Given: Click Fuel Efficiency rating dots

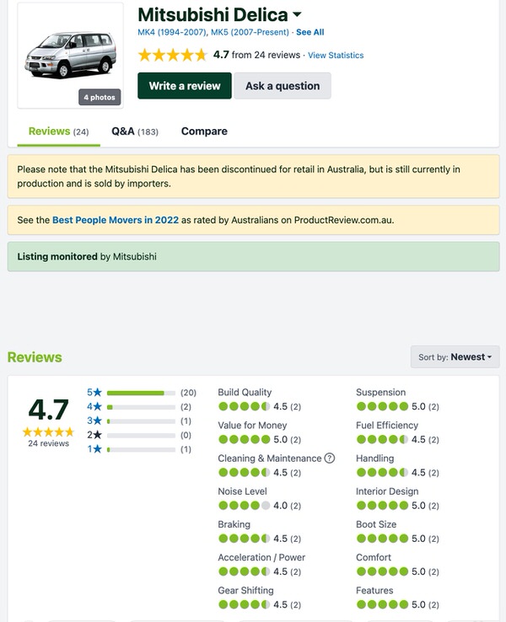Looking at the screenshot, I should [382, 439].
